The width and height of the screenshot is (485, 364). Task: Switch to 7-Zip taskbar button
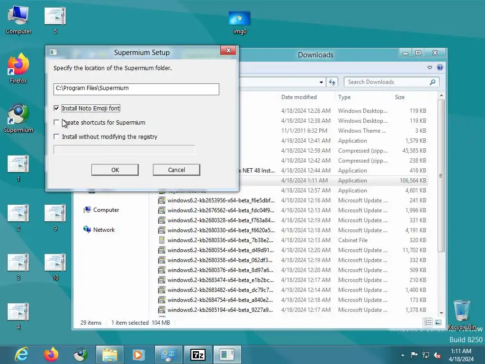pyautogui.click(x=198, y=355)
